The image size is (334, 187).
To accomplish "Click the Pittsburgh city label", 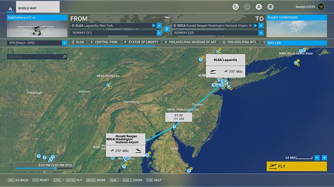I will point(34,93).
